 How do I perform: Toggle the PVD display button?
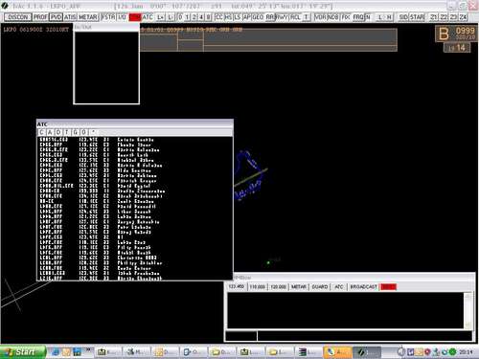click(x=56, y=17)
